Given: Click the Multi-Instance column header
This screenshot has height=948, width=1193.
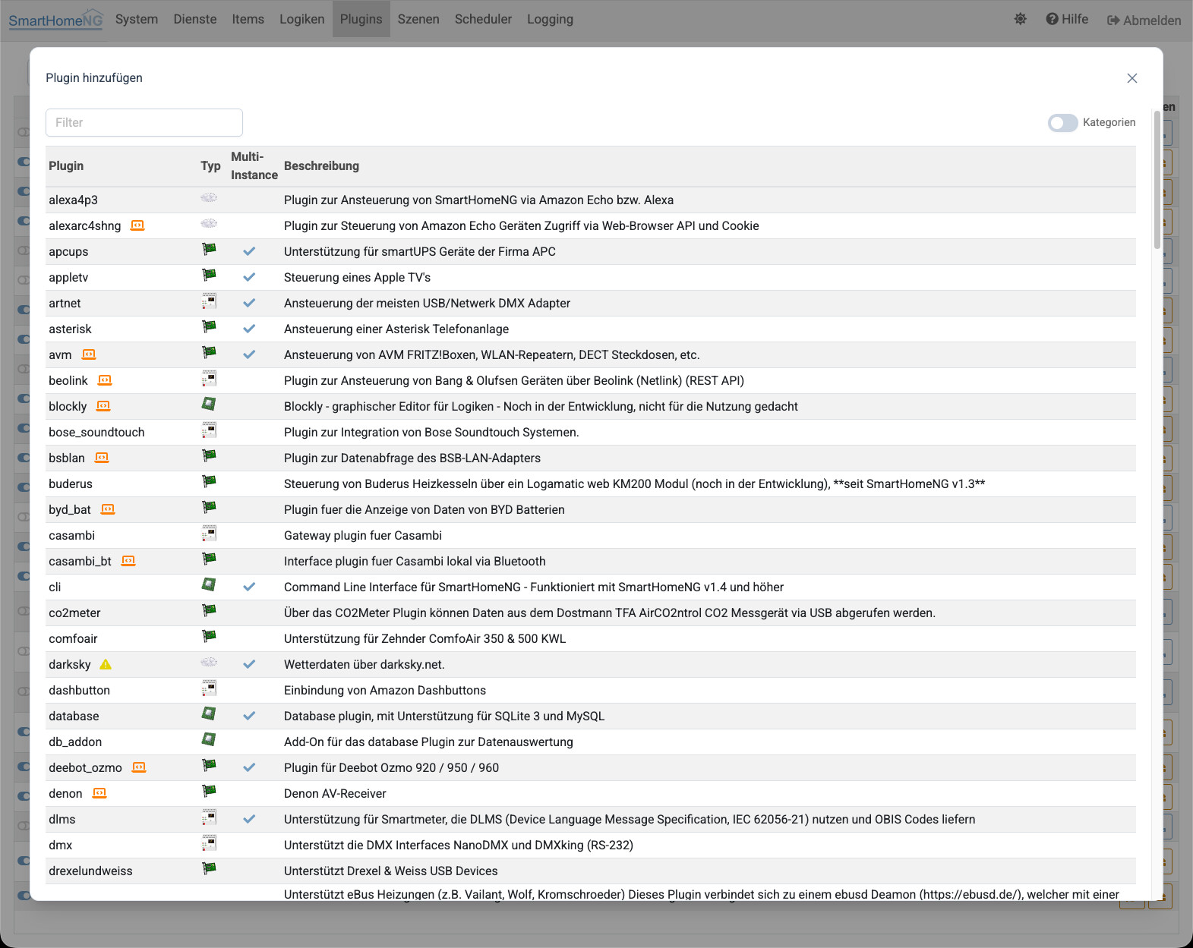Looking at the screenshot, I should 254,166.
